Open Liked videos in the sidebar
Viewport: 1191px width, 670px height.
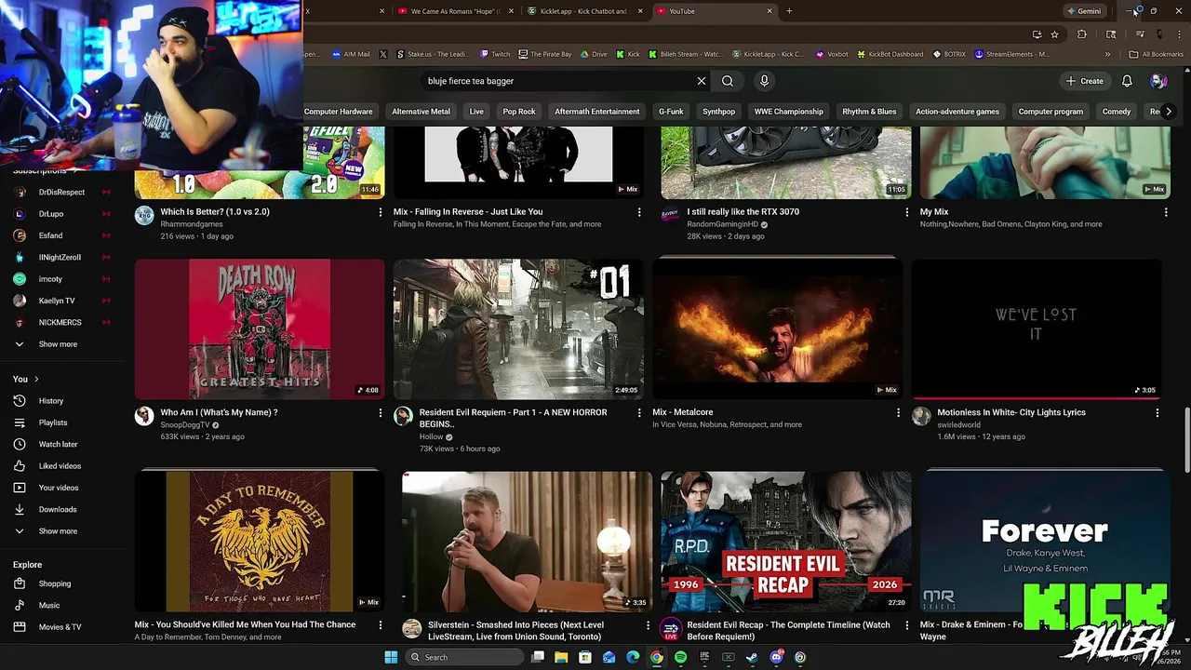61,465
